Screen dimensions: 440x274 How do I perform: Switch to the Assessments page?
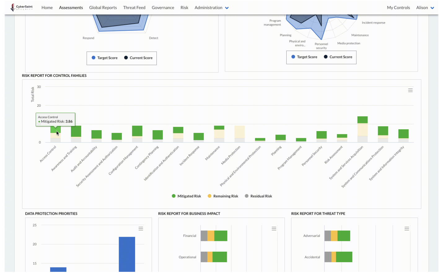point(71,7)
